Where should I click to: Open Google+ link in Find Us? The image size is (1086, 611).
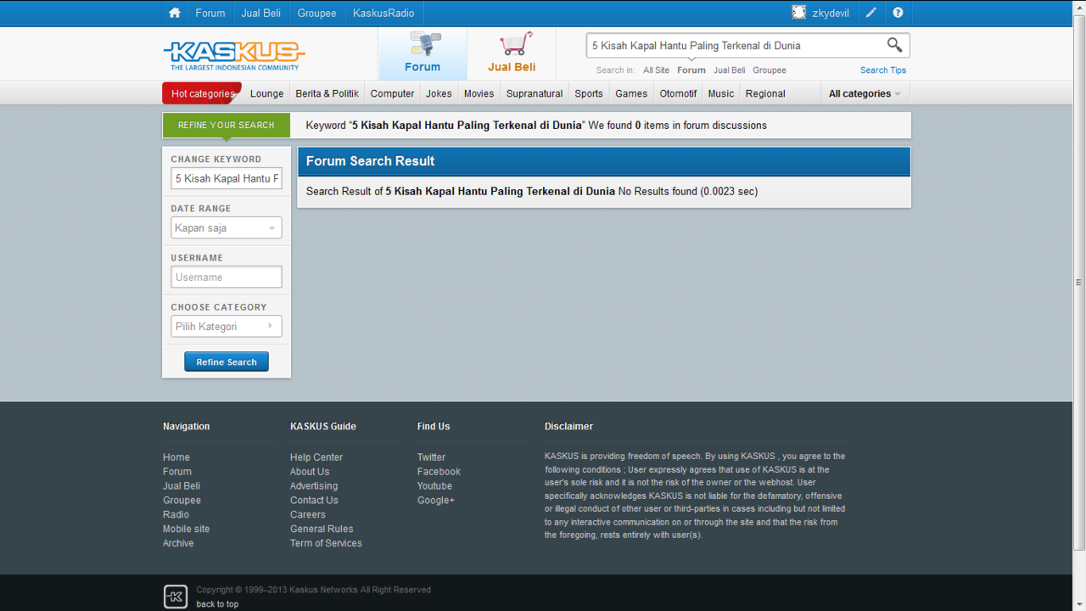tap(436, 501)
